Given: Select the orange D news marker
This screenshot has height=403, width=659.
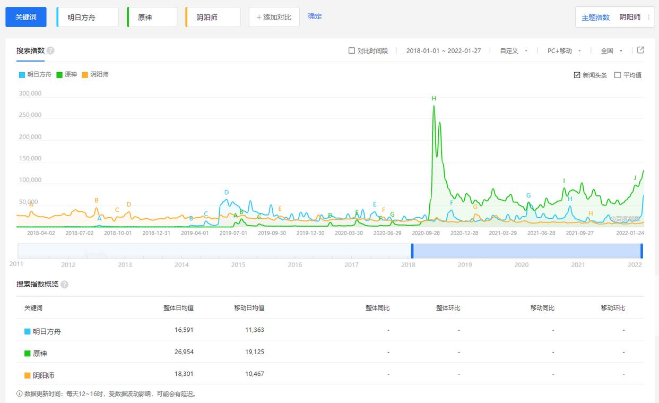Looking at the screenshot, I should pyautogui.click(x=129, y=204).
